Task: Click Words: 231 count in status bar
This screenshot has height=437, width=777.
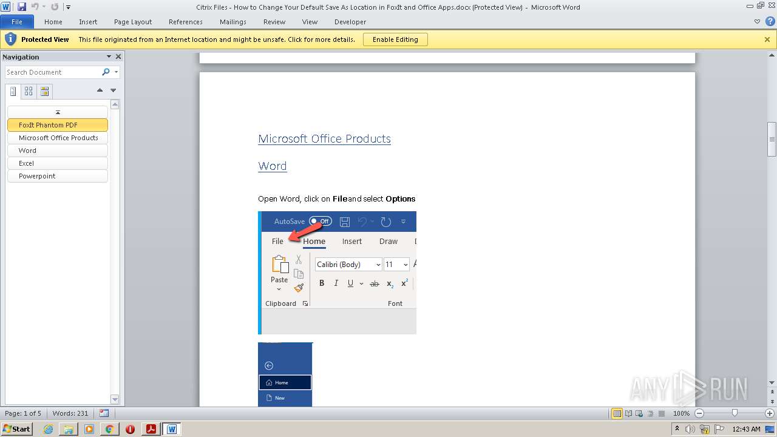Action: 70,413
